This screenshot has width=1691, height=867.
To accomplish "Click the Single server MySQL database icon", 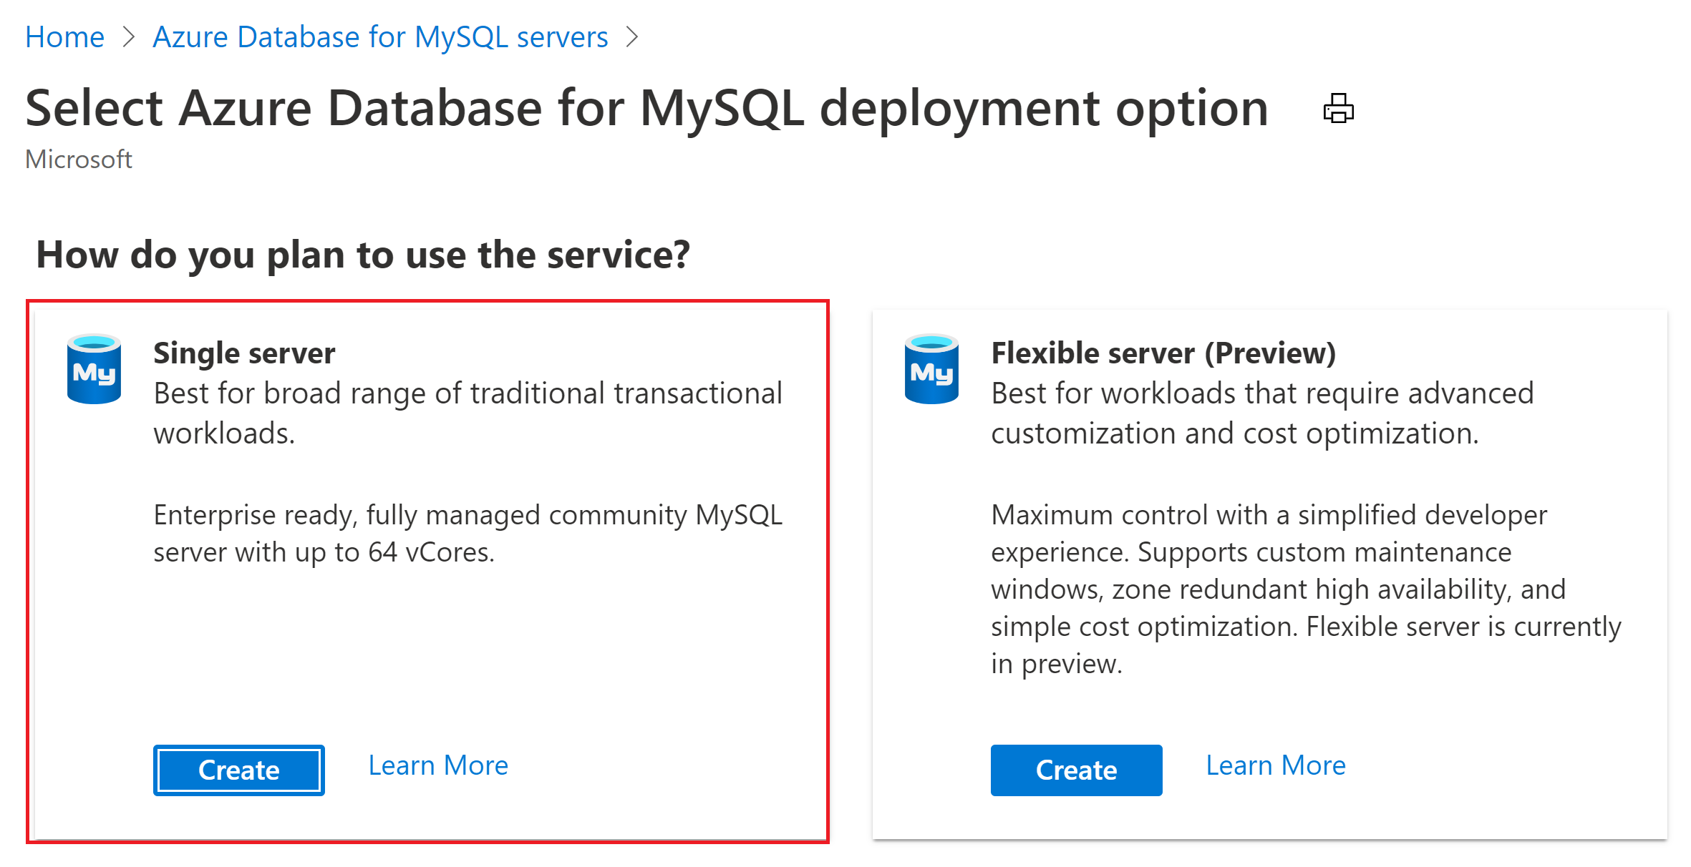I will (x=94, y=369).
